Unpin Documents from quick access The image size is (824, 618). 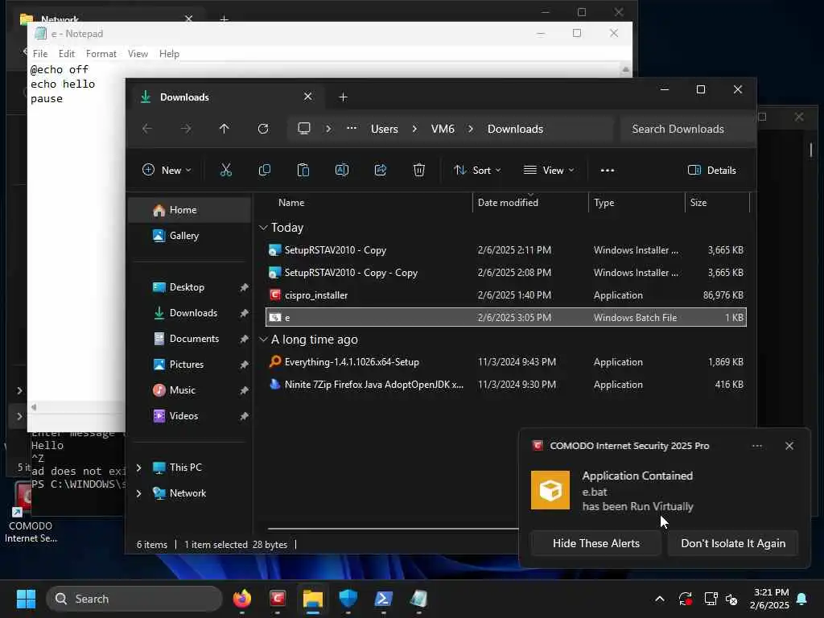244,339
